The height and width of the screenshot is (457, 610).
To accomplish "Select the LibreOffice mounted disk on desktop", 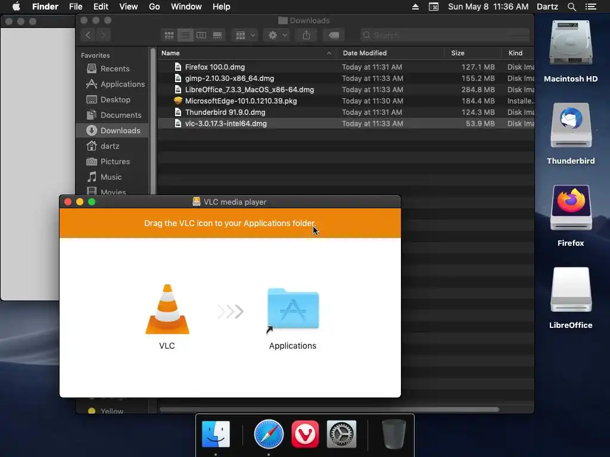I will click(x=571, y=290).
